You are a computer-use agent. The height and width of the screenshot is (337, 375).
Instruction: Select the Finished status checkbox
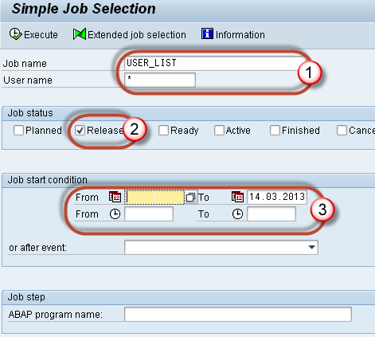(x=275, y=131)
